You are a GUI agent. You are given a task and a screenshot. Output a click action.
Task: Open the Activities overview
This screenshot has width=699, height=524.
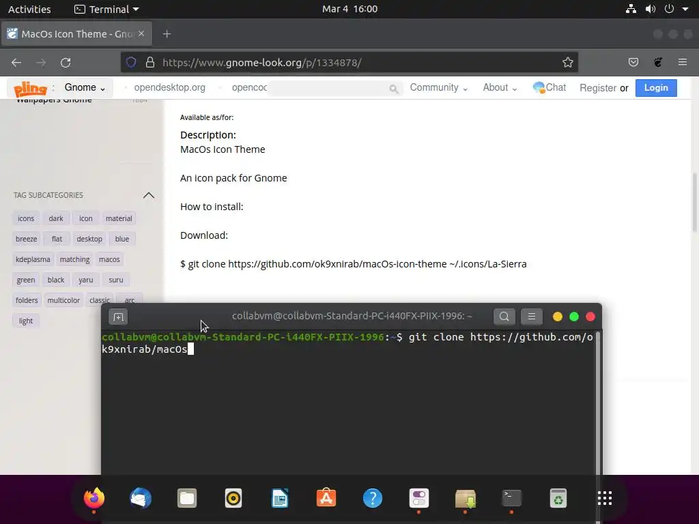(x=29, y=9)
